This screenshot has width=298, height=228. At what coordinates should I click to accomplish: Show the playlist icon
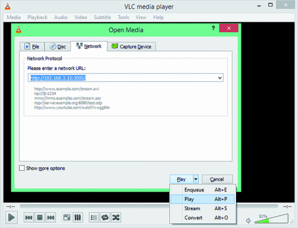94,217
